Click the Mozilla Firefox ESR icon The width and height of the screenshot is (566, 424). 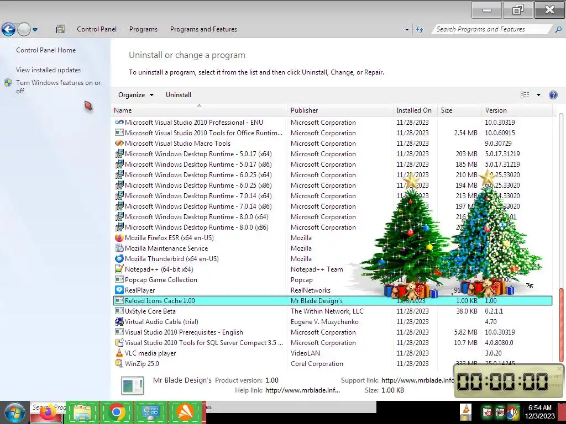119,238
